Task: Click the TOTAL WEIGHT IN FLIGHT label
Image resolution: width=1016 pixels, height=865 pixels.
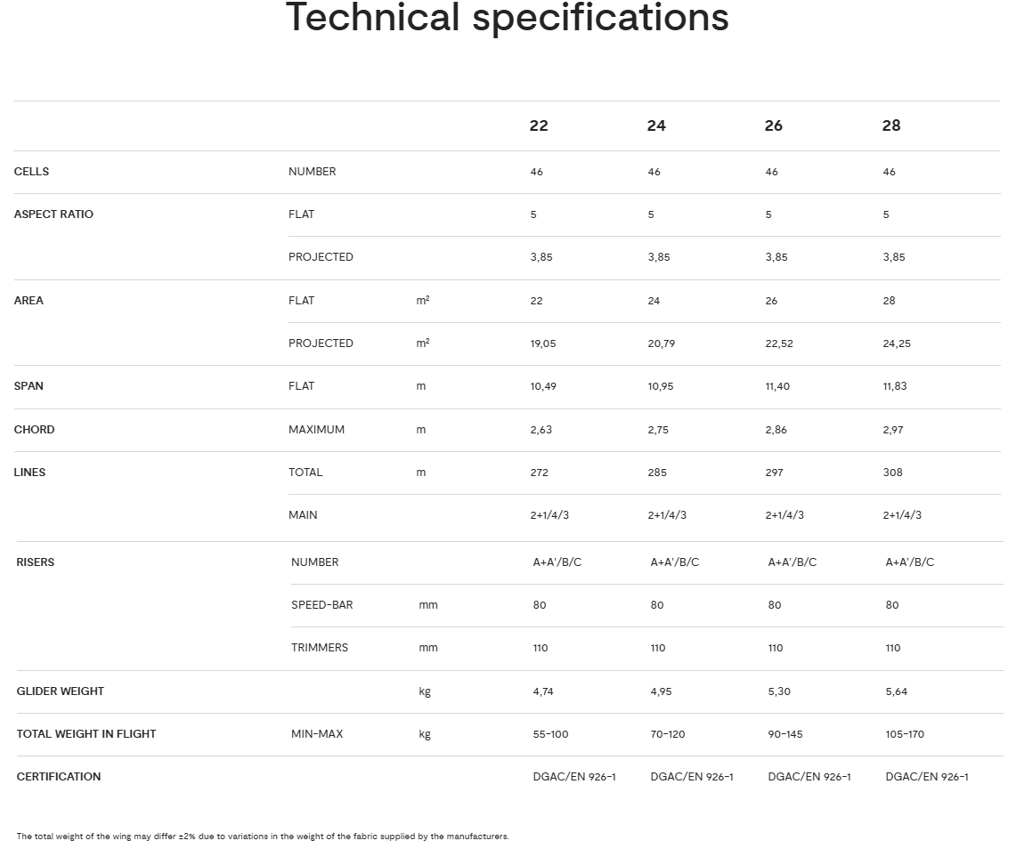Action: 86,734
